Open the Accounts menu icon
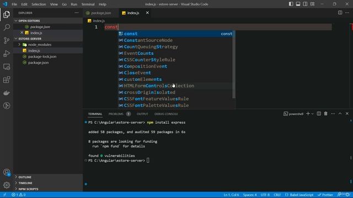Viewport: 353px width, 198px height. (7, 172)
